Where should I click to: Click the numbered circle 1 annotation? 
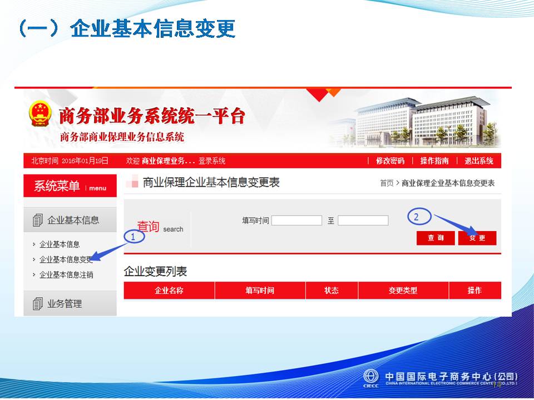[x=134, y=236]
